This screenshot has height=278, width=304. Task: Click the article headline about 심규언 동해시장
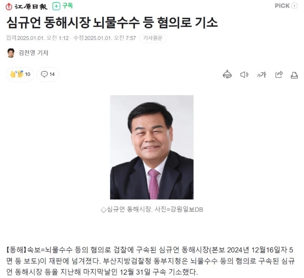(112, 23)
